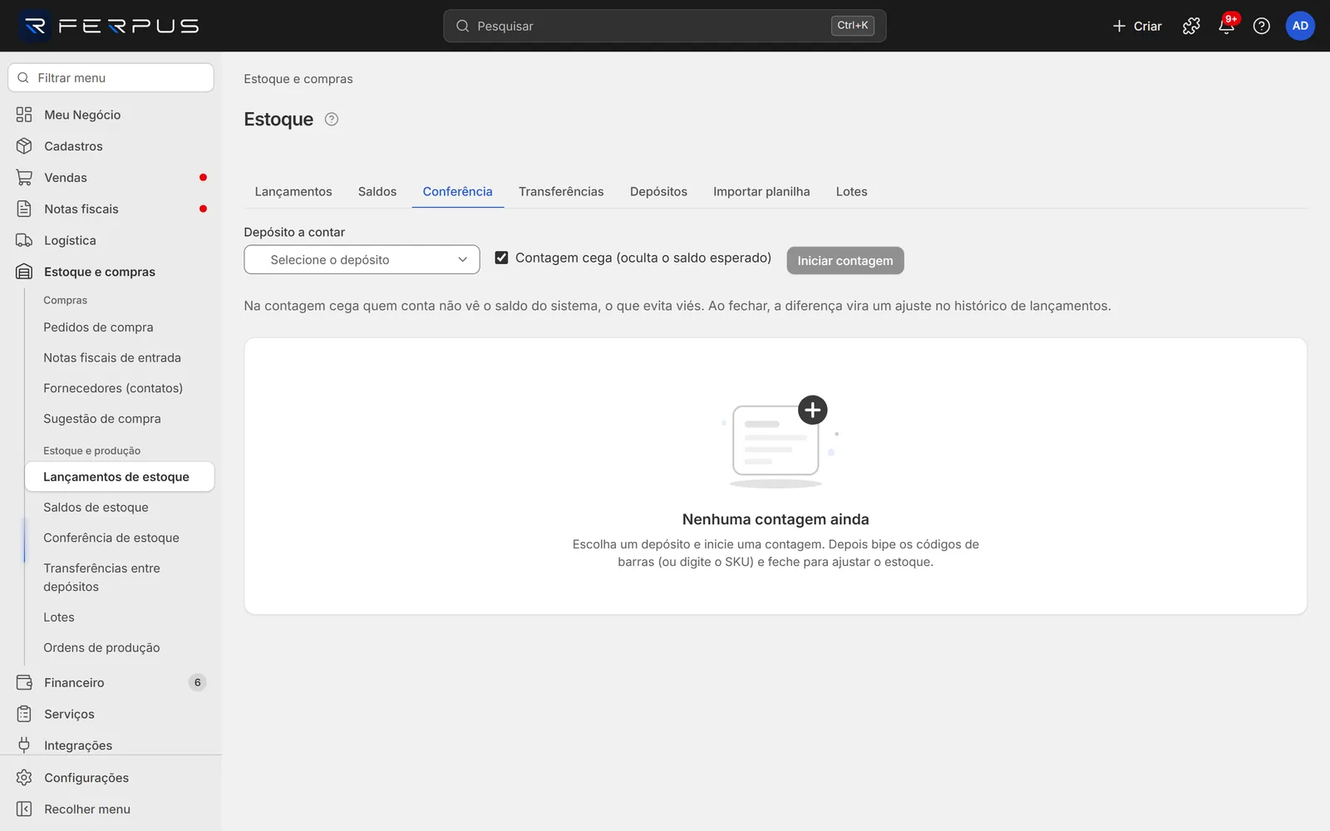
Task: Click the Filtrar menu input
Action: [x=111, y=78]
